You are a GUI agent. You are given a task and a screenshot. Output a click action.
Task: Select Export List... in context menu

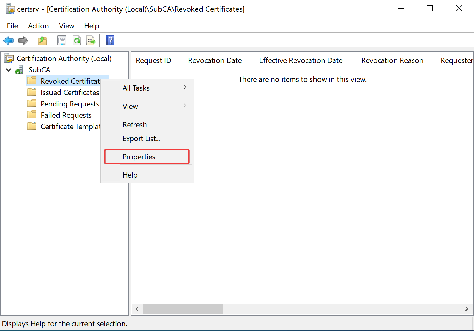click(x=141, y=139)
